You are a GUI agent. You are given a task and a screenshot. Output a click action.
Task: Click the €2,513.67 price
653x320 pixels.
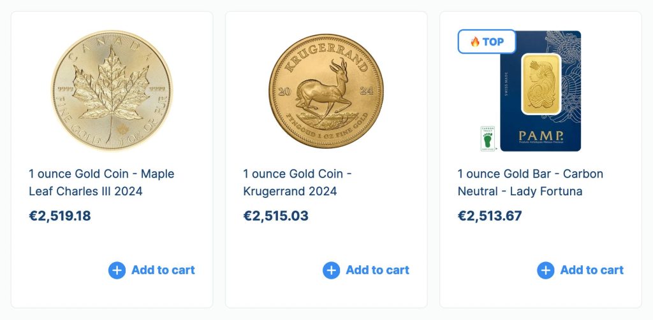pyautogui.click(x=490, y=216)
